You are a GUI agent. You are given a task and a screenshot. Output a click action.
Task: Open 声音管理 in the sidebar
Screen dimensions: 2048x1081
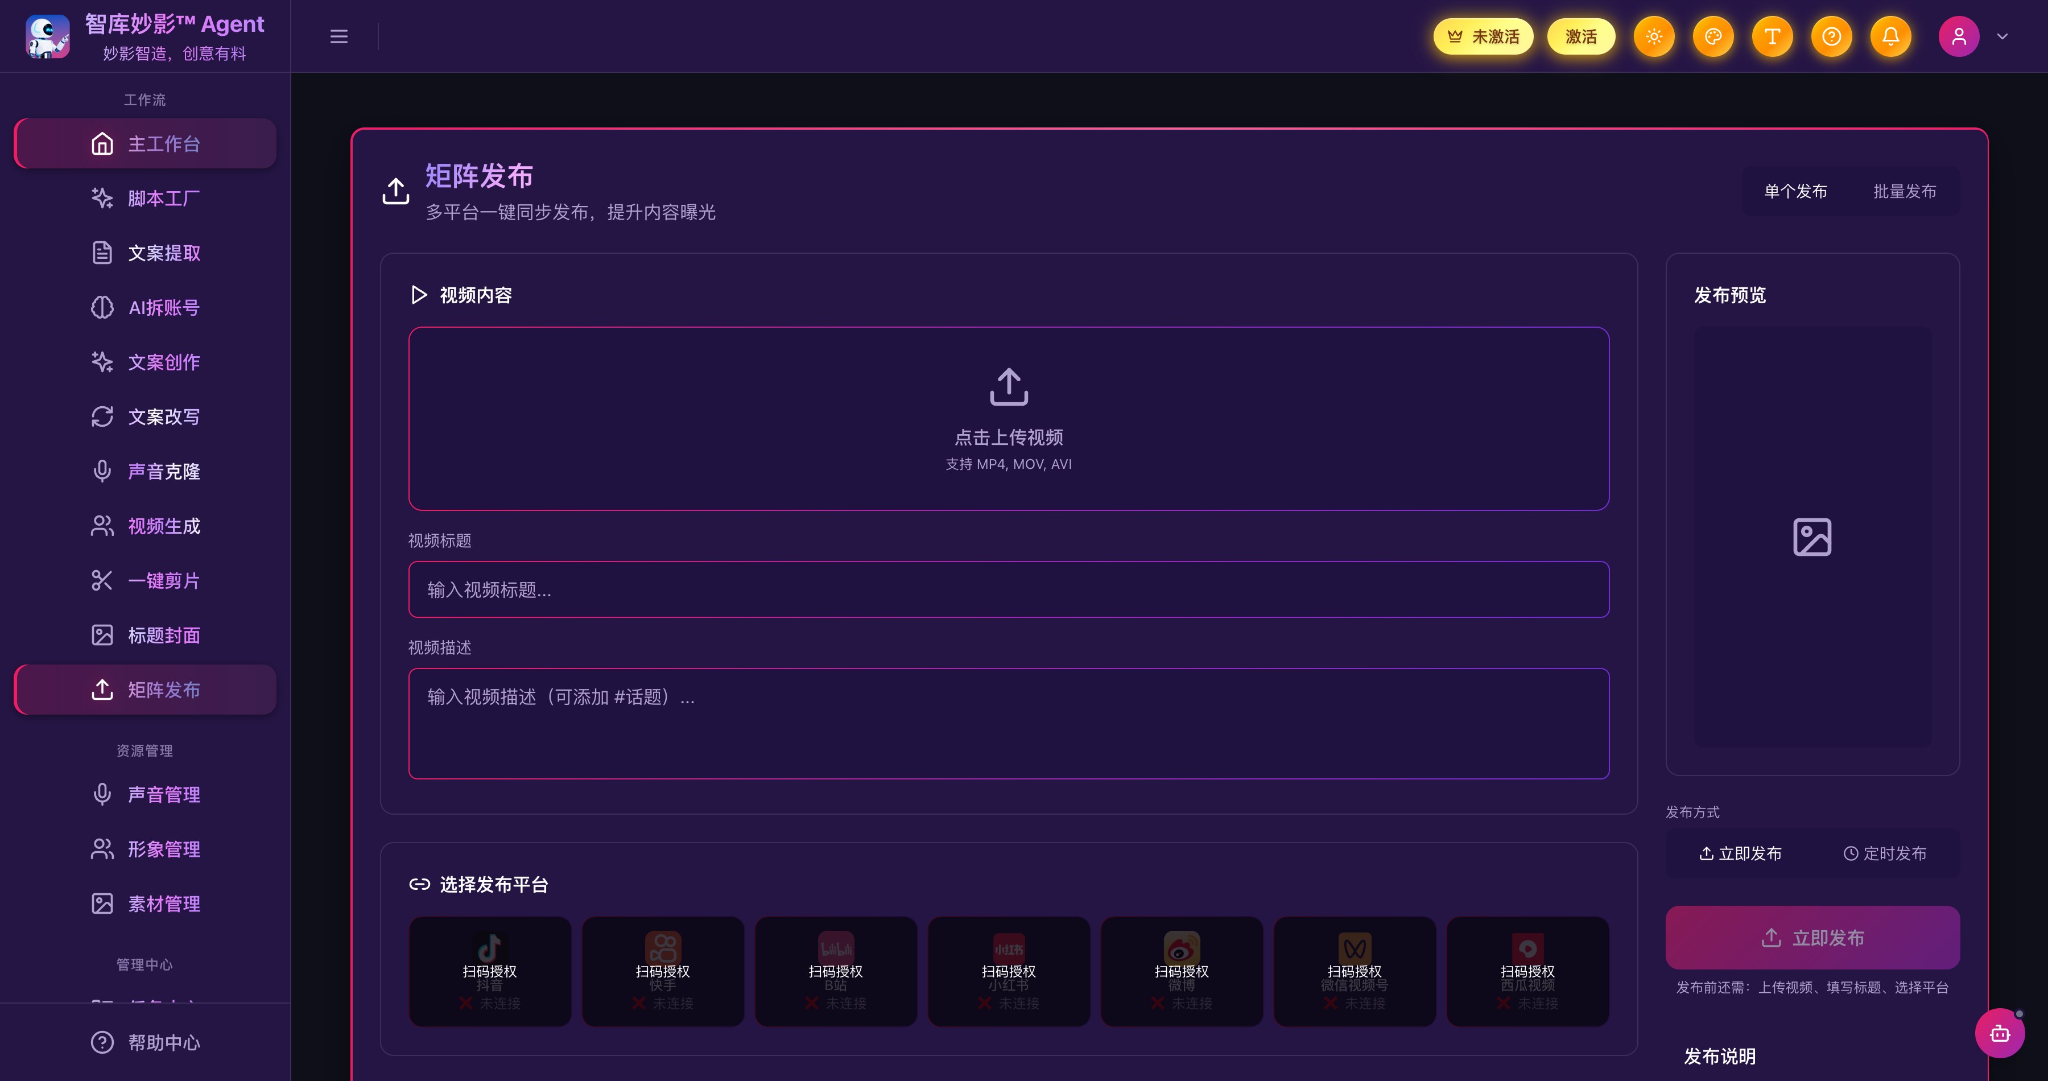146,795
